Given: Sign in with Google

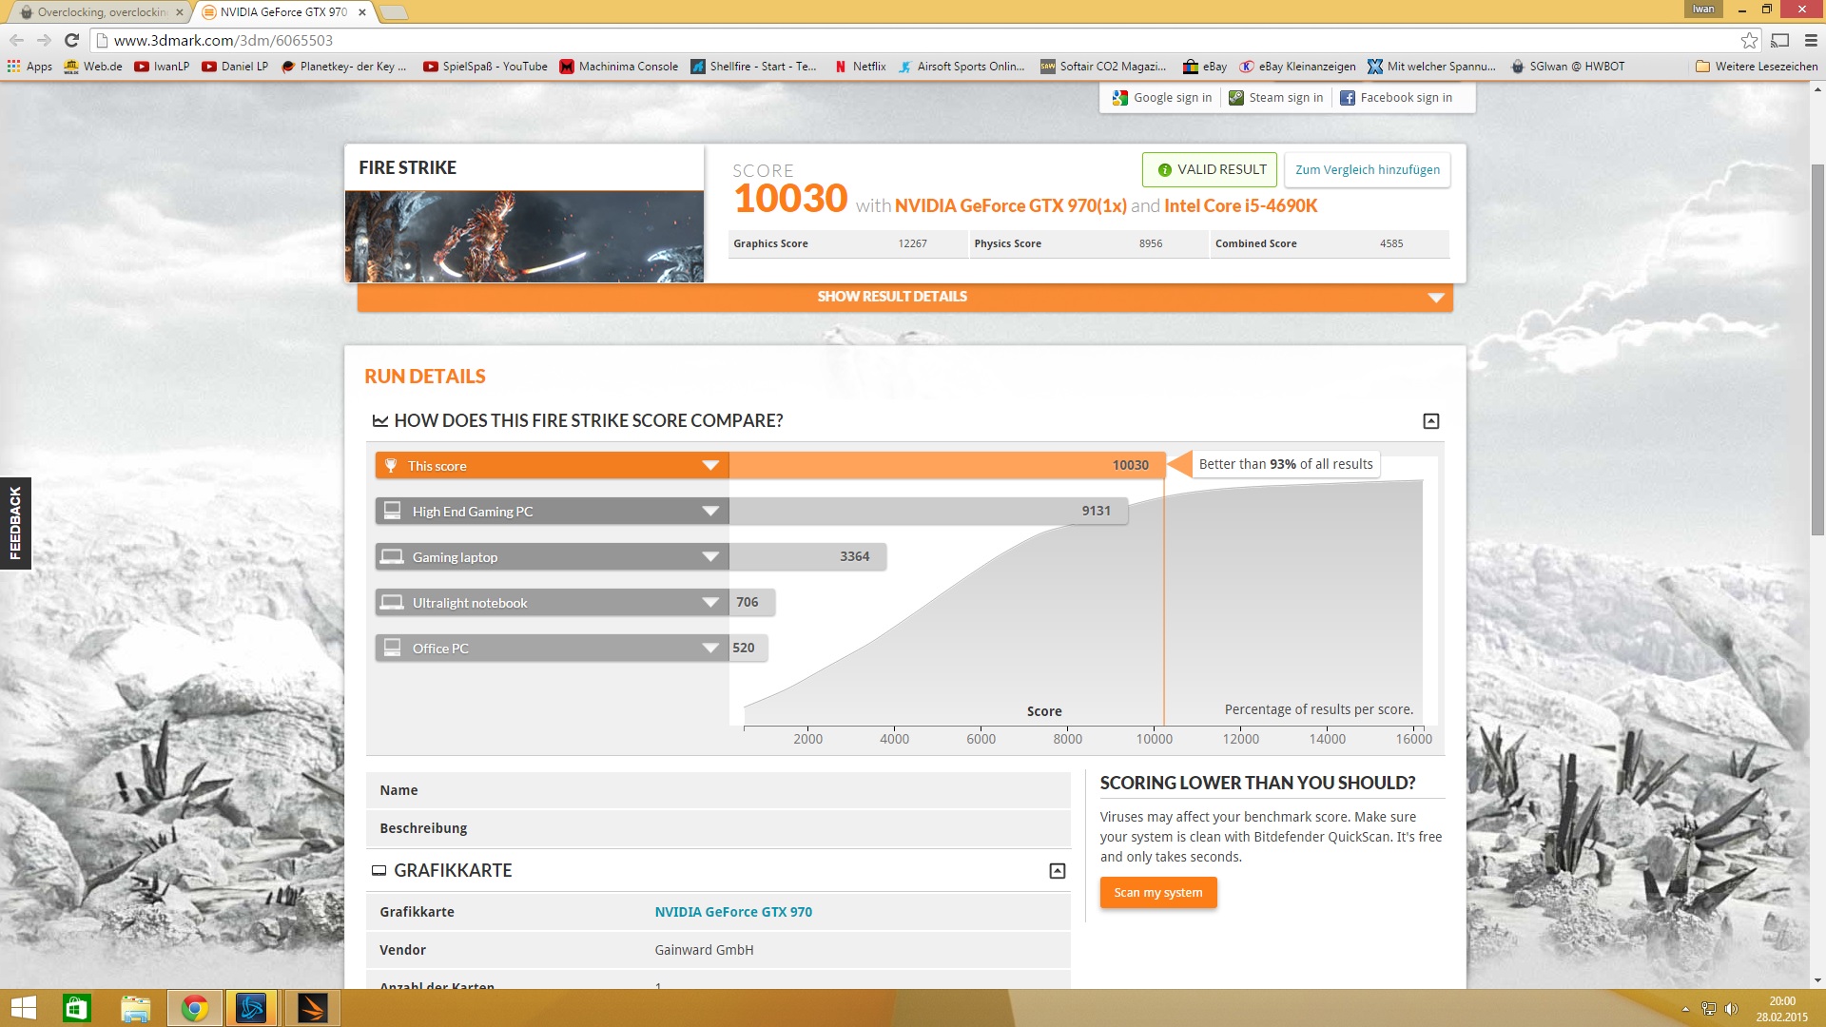Looking at the screenshot, I should click(1162, 98).
